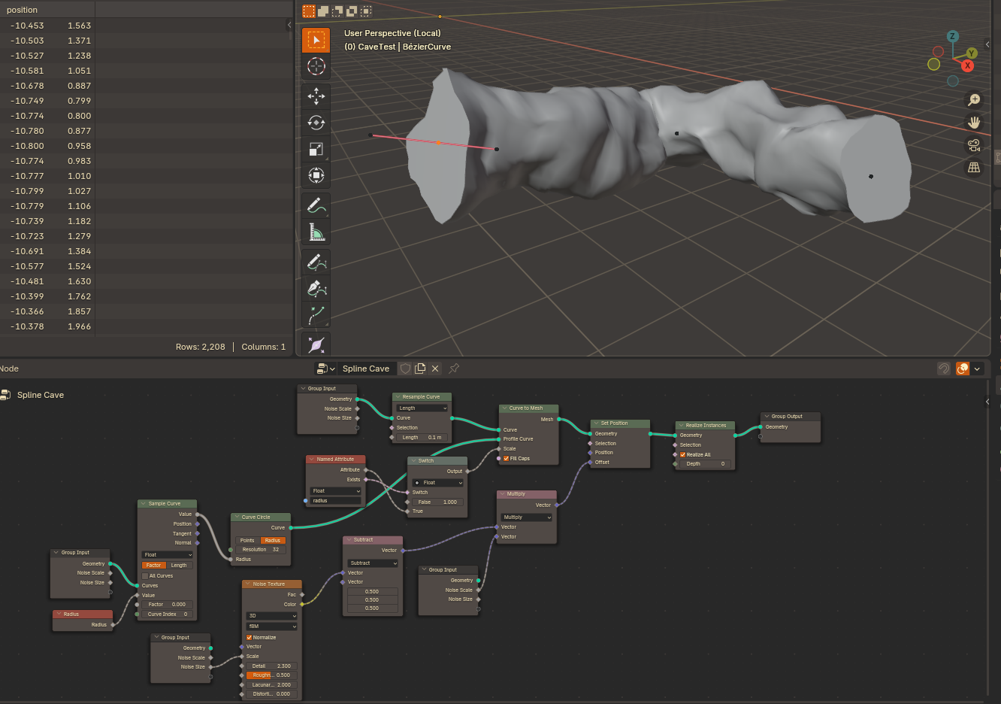The width and height of the screenshot is (1001, 704).
Task: Toggle the Fill Caps checkbox
Action: pyautogui.click(x=507, y=458)
